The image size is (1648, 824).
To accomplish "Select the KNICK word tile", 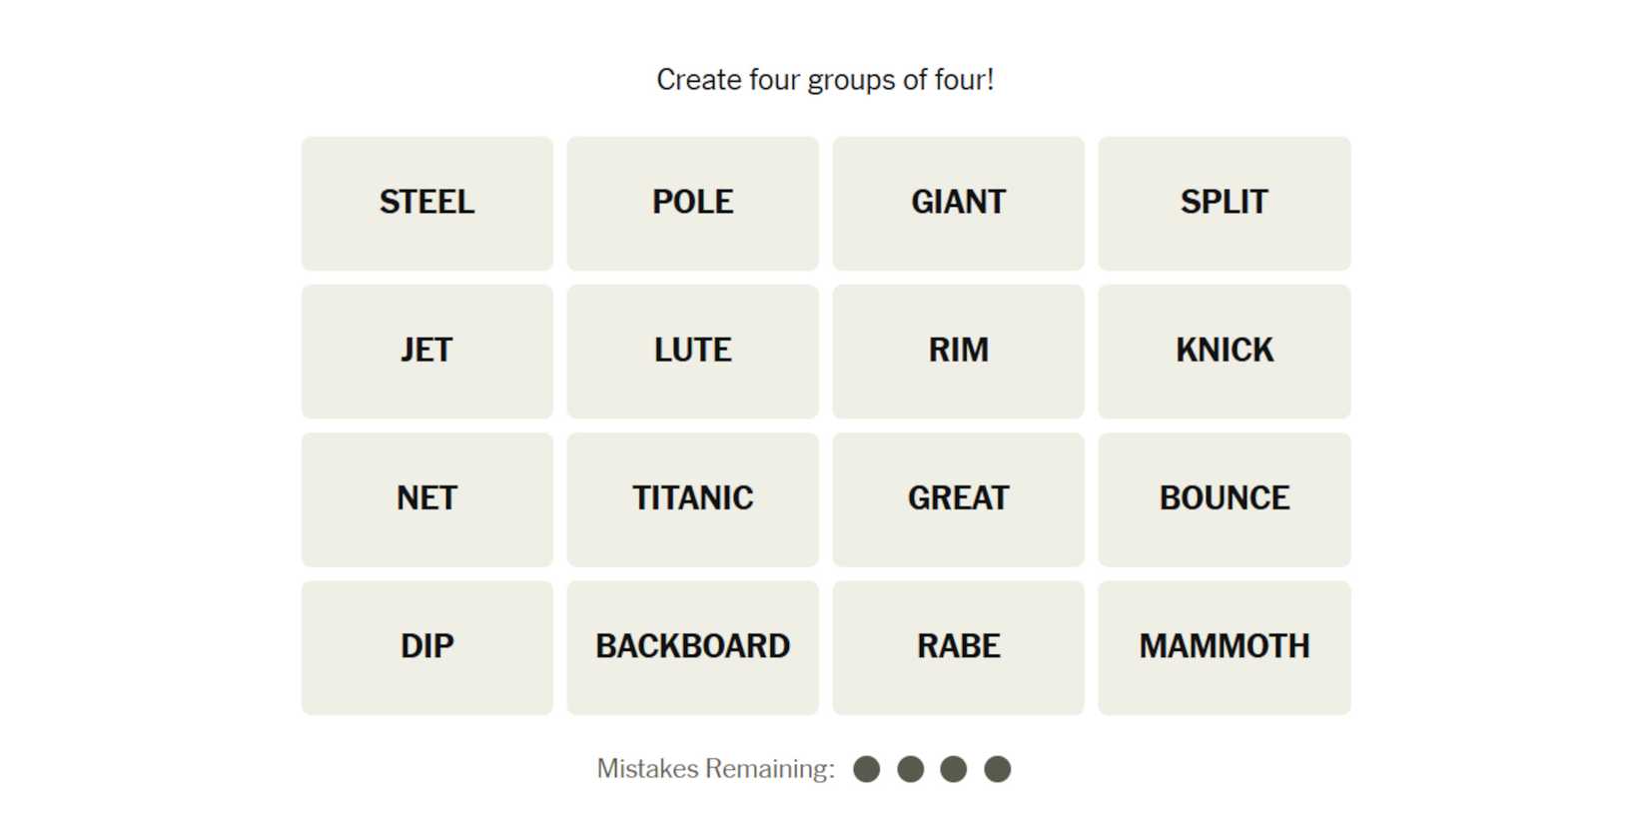I will point(1224,351).
